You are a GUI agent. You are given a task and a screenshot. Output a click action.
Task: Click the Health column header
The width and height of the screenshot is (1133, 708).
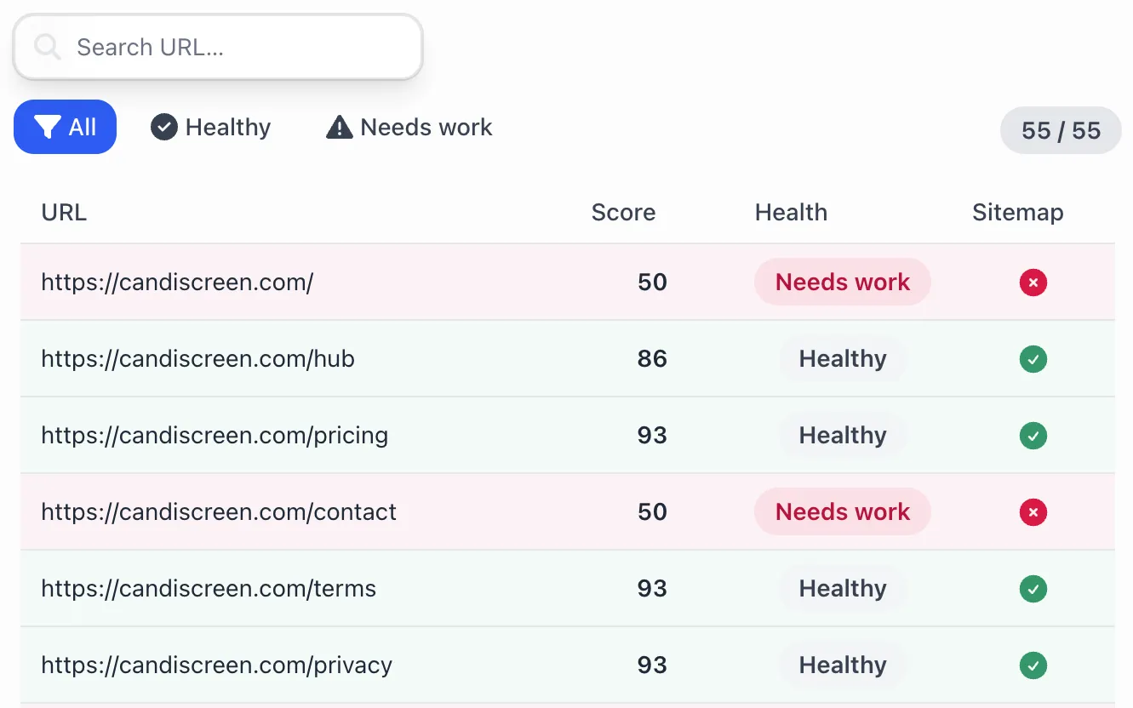click(x=791, y=212)
